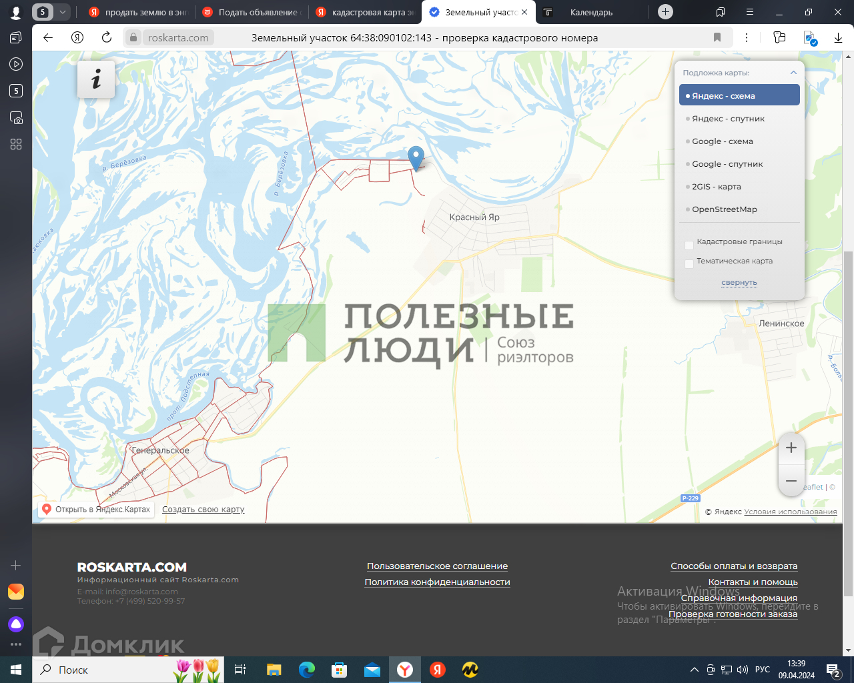Screen dimensions: 854x683
Task: Collapse the 'Подложка карты' panel chevron
Action: (x=793, y=73)
